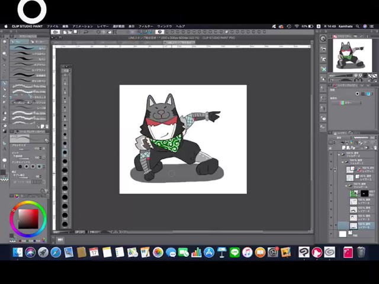The width and height of the screenshot is (379, 284).
Task: Delete sub tool with trash icon below brush list
Action: click(x=47, y=127)
